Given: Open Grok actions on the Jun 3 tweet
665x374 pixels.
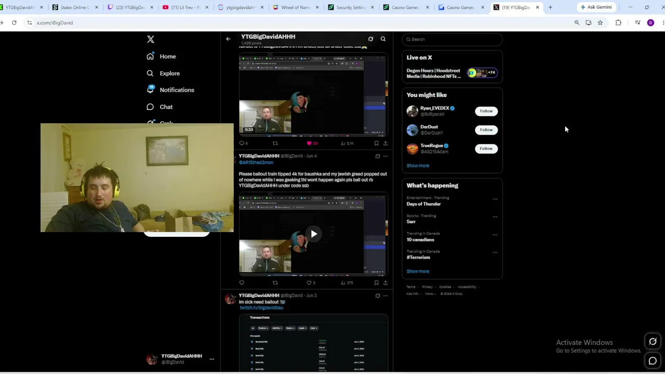Looking at the screenshot, I should pyautogui.click(x=378, y=296).
